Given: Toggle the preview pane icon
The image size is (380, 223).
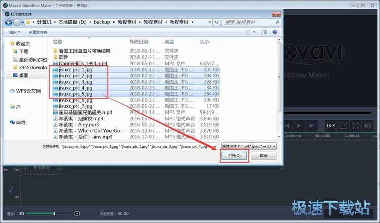Looking at the screenshot, I should [264, 32].
